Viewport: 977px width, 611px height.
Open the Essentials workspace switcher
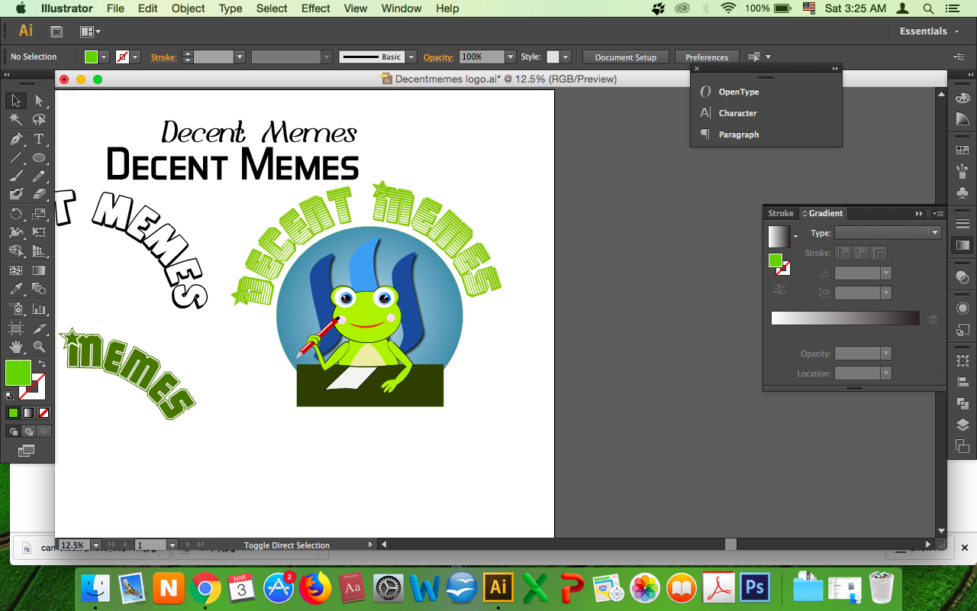(929, 31)
